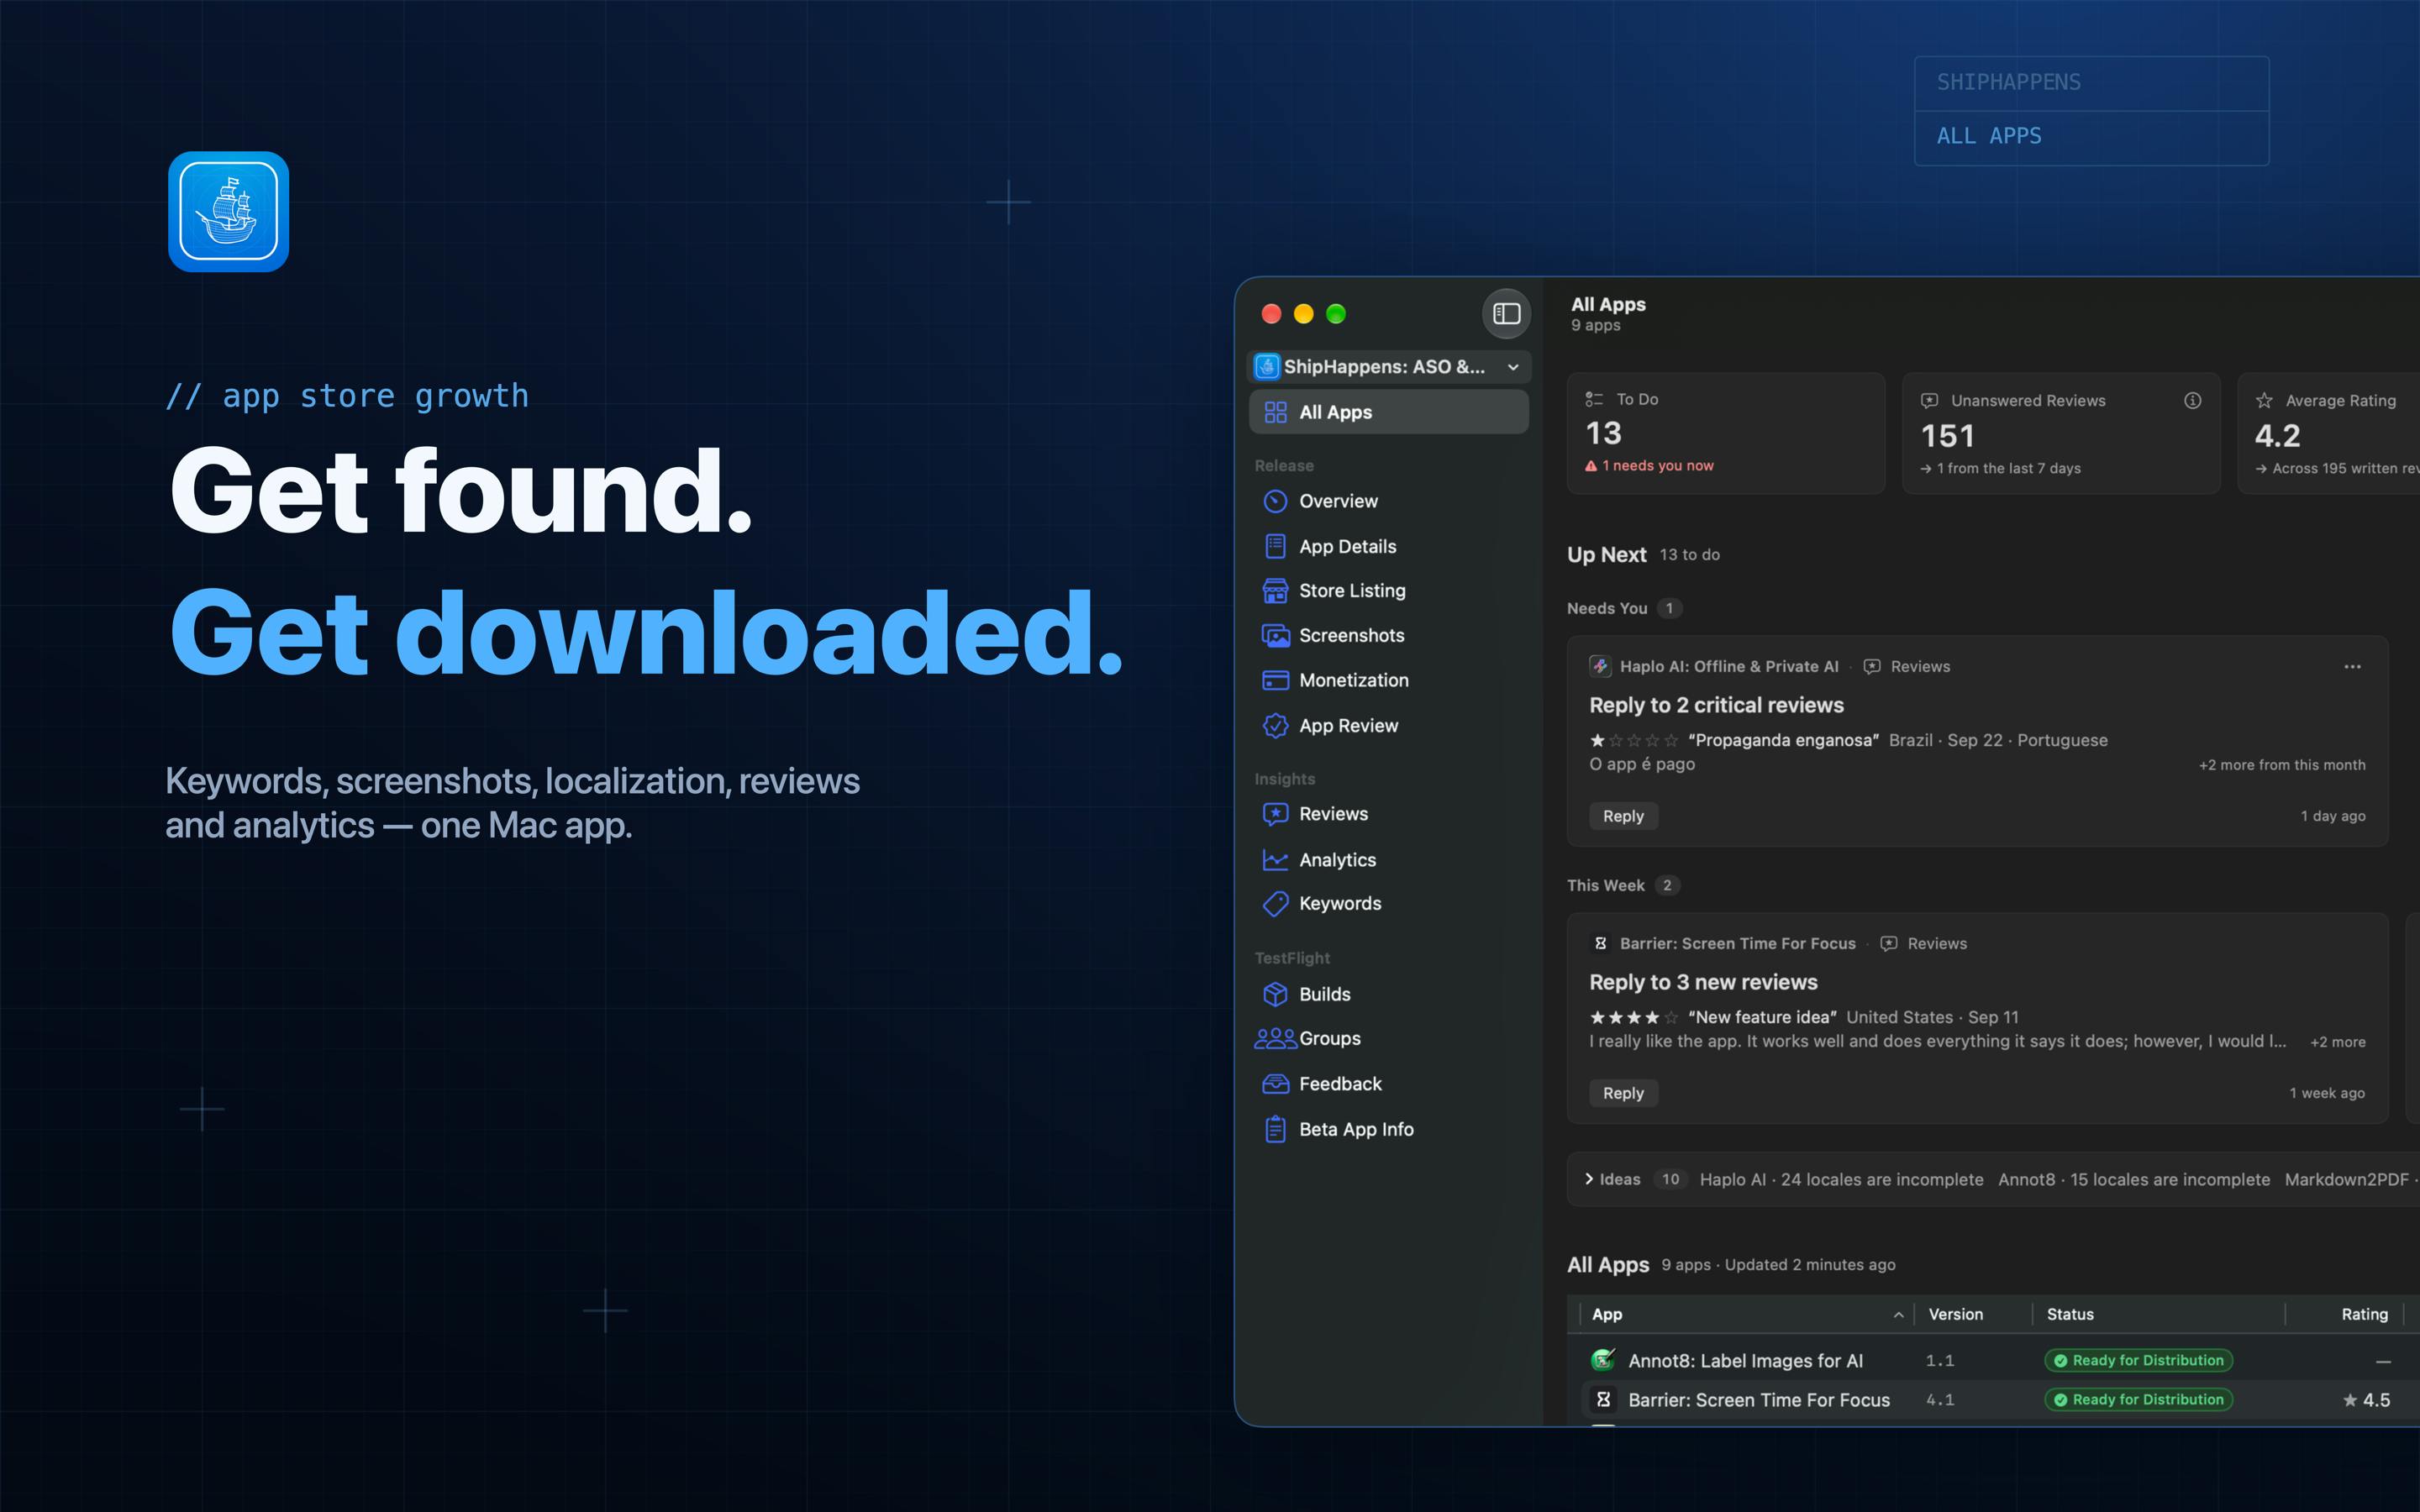This screenshot has width=2420, height=1512.
Task: Click the Unanswered Reviews count 151
Action: point(1947,436)
